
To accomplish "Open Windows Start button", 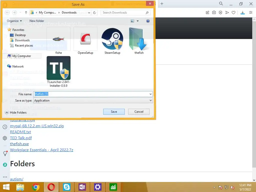I will point(6,187).
